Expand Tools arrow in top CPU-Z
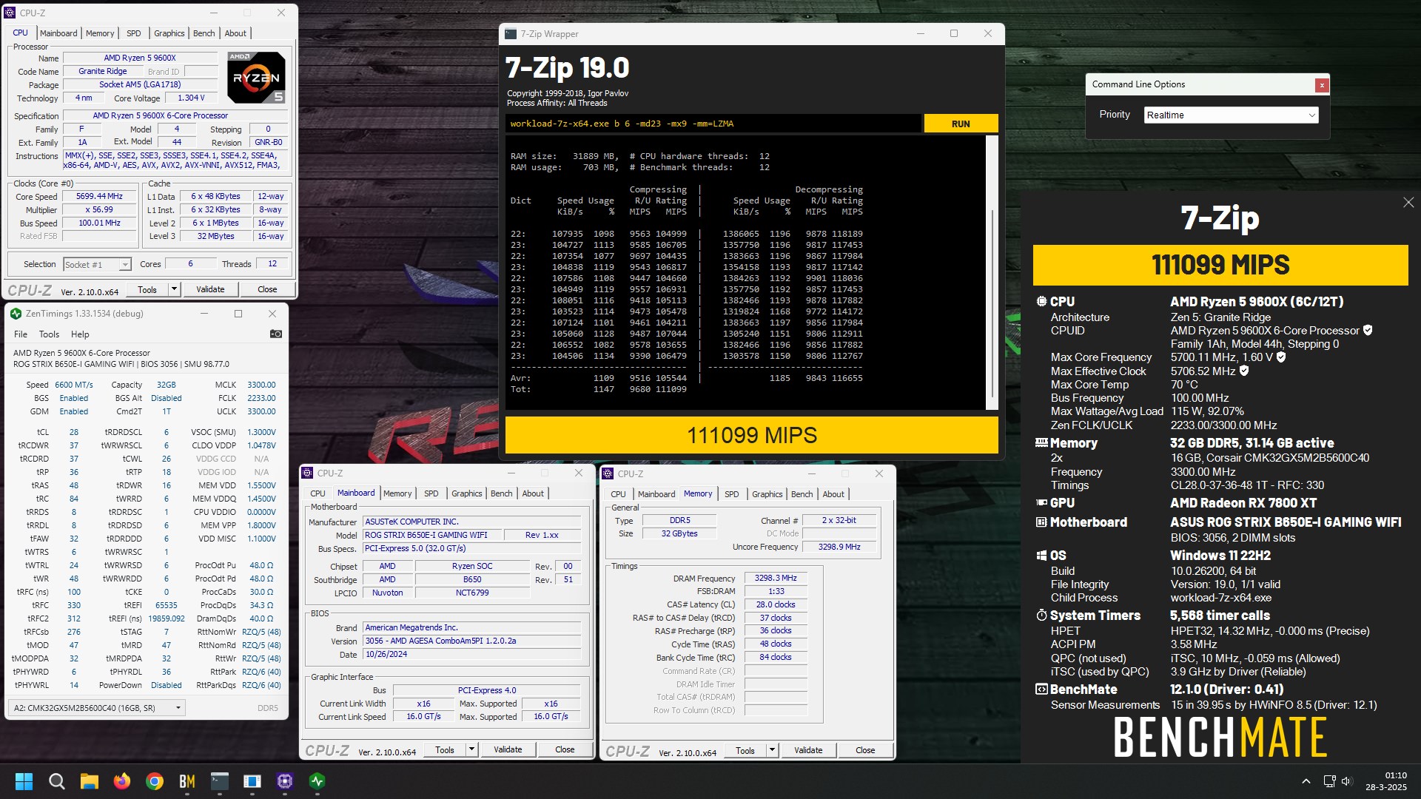Viewport: 1421px width, 799px height. 174,289
